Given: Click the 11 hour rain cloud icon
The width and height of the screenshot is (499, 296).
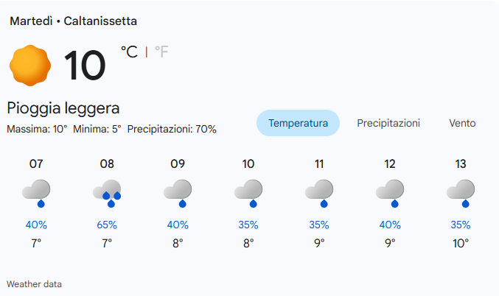Looking at the screenshot, I should [x=319, y=192].
